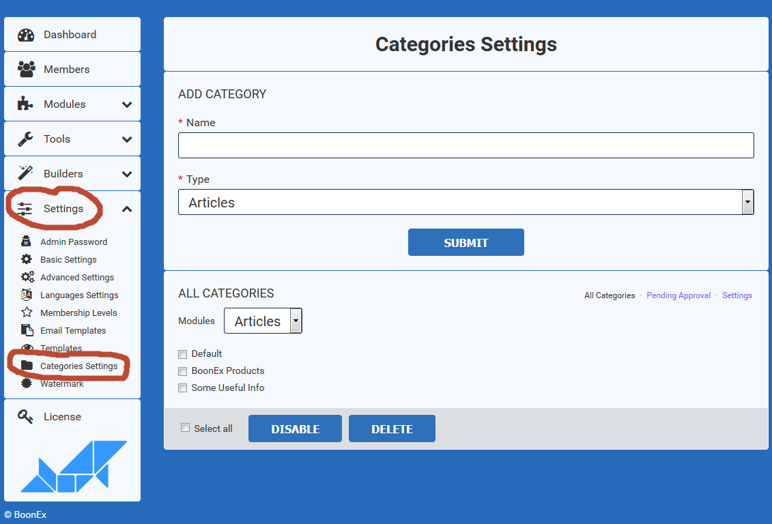Switch to the Pending Approval tab

coord(678,295)
